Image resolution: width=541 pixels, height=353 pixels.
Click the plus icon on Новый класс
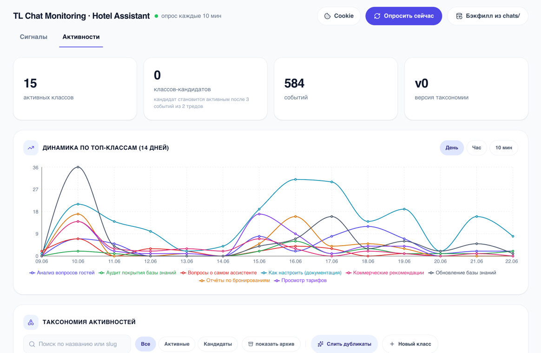392,344
